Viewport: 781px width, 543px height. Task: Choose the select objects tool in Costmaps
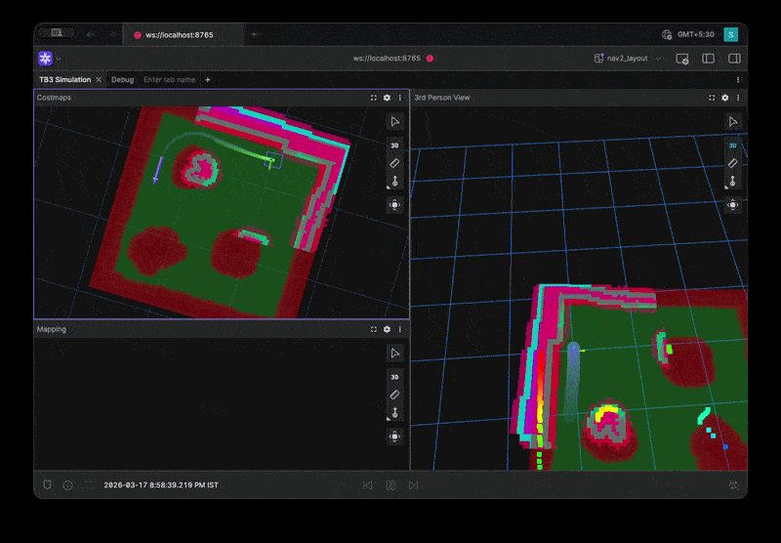tap(394, 122)
